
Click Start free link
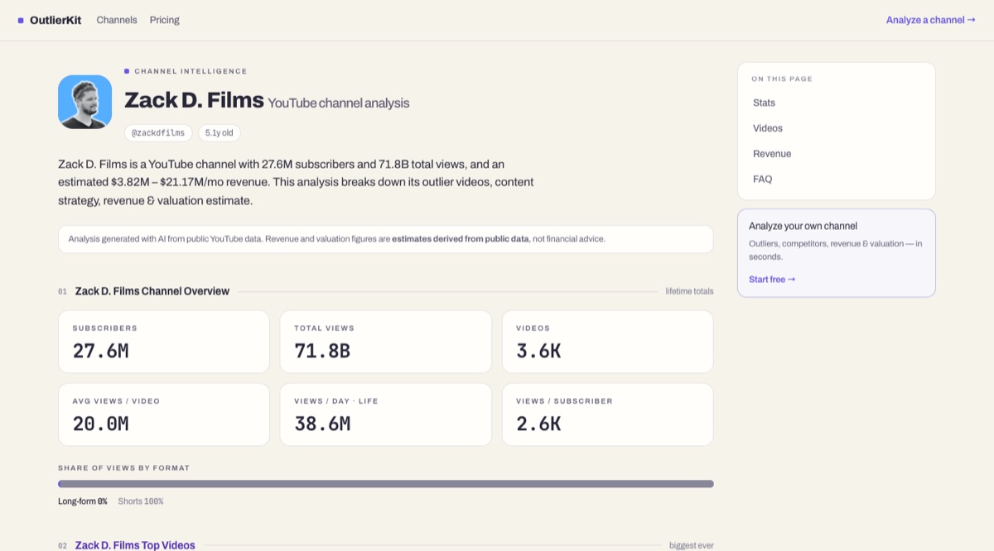click(x=772, y=280)
